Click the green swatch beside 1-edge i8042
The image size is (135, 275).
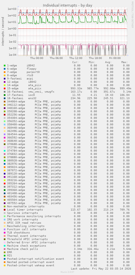(5, 66)
